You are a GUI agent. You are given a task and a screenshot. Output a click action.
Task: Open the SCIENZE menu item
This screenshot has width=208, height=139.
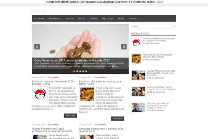(x=93, y=18)
